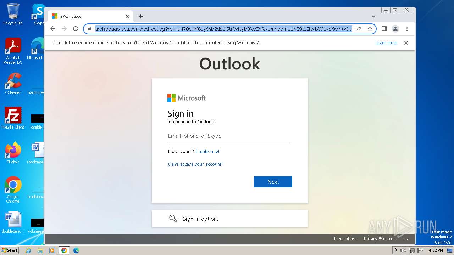Image resolution: width=454 pixels, height=255 pixels.
Task: Close the e7kumyu5ox tab
Action: (x=127, y=16)
